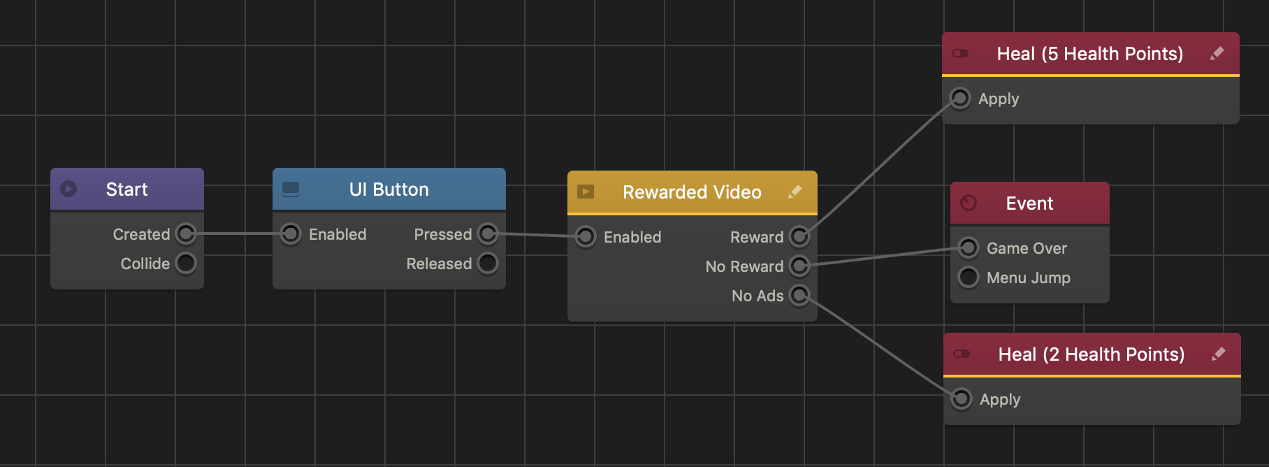Click the UI Button node's screen icon
The height and width of the screenshot is (467, 1269).
tap(291, 189)
